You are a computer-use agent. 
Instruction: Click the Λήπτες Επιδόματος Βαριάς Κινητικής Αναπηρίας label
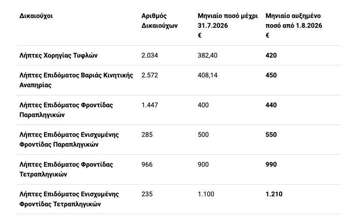coord(76,80)
